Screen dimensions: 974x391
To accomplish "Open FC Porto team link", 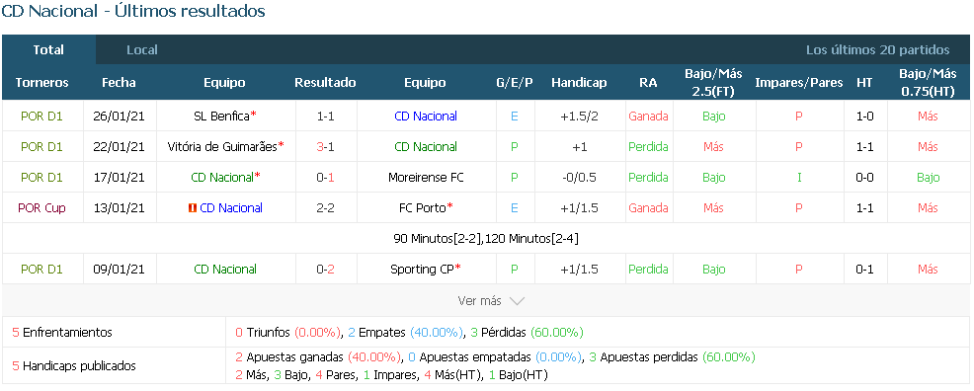I will (423, 208).
